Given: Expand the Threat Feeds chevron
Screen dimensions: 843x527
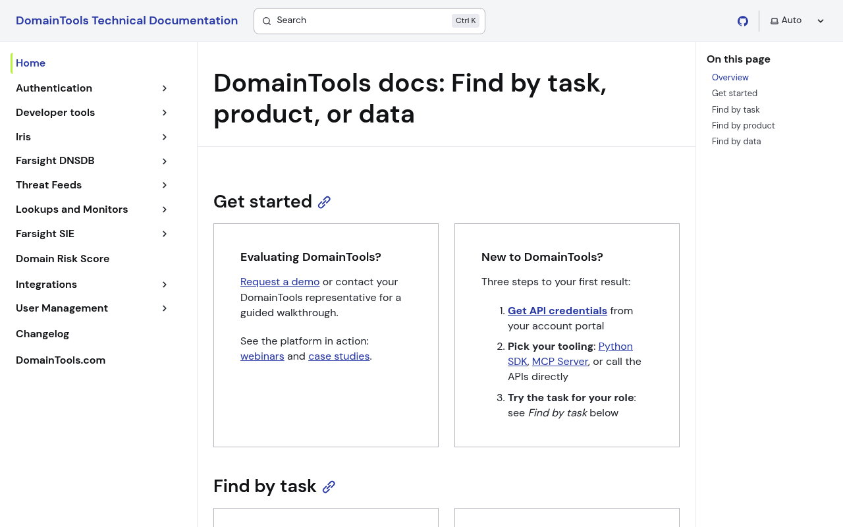Looking at the screenshot, I should tap(165, 185).
